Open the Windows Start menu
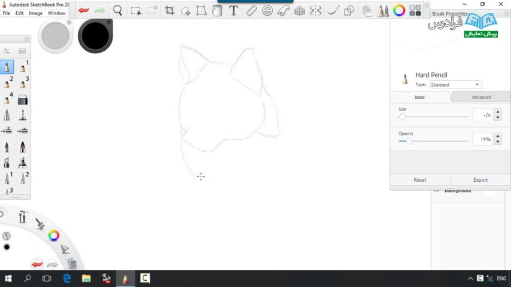 8,279
